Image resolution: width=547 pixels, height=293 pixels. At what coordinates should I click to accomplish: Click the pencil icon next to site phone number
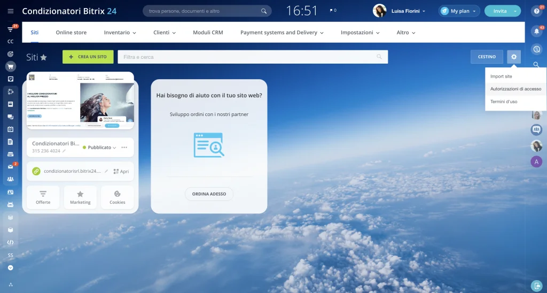[x=65, y=151]
